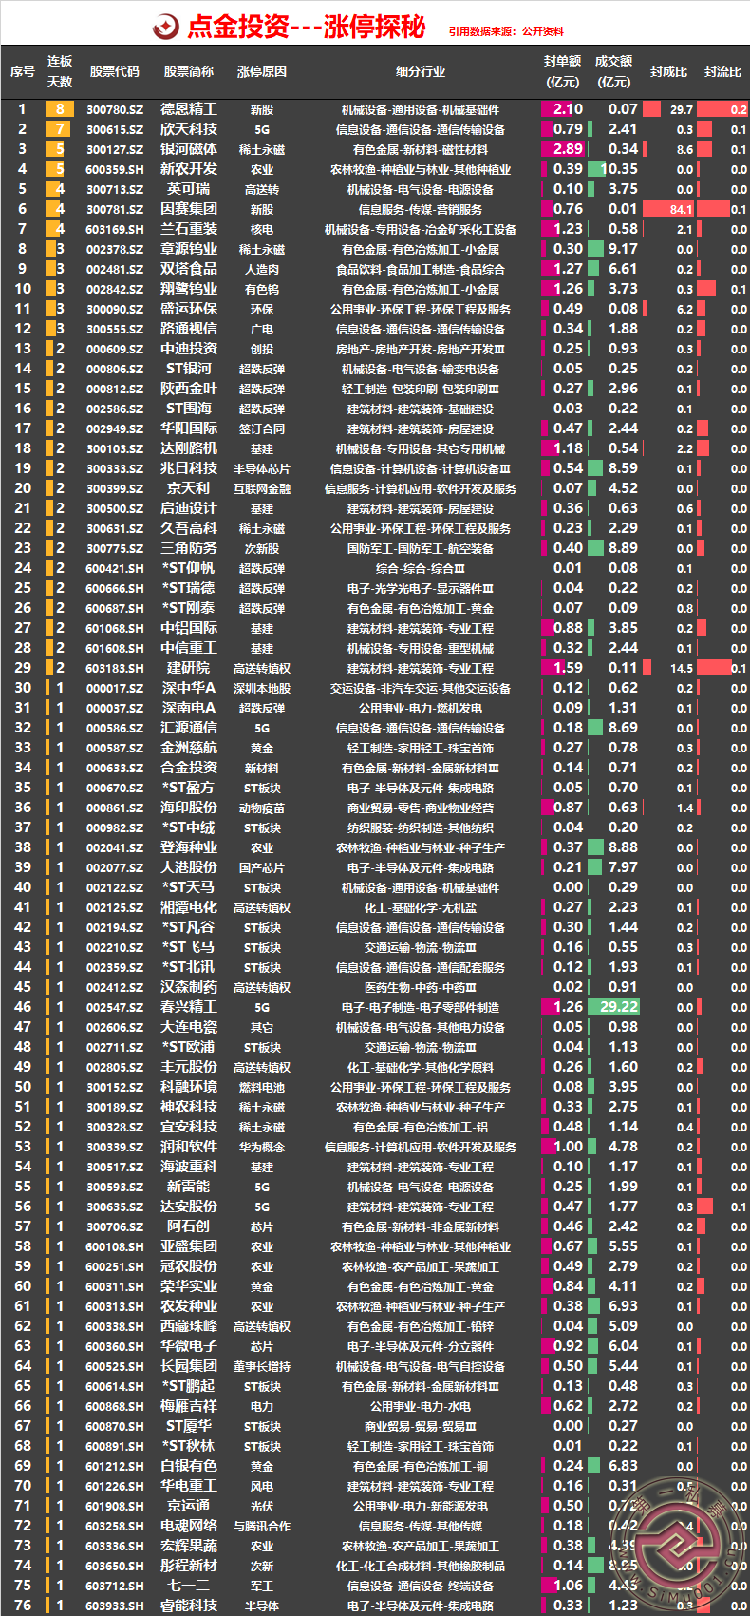Click the 封单额 column header
The width and height of the screenshot is (750, 1616).
[x=562, y=71]
